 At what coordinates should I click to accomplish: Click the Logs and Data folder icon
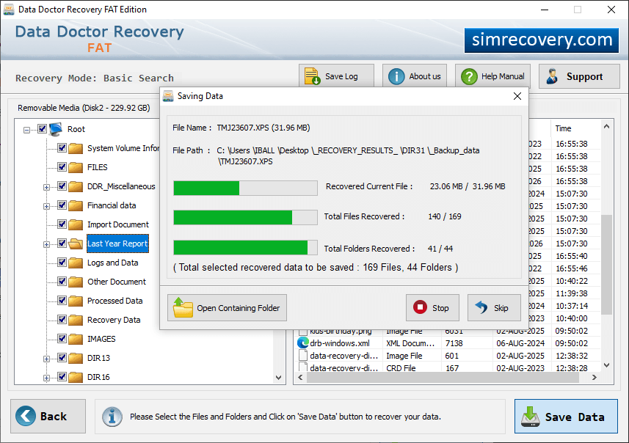[76, 263]
